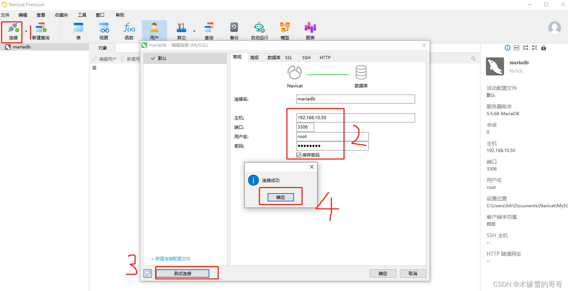Click the New Query (新建查询) icon
This screenshot has width=568, height=291.
(41, 31)
